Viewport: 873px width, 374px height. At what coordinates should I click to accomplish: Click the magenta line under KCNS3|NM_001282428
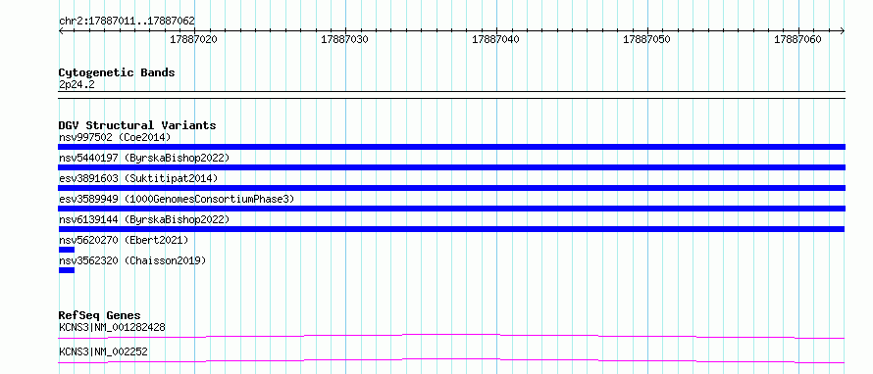[451, 336]
